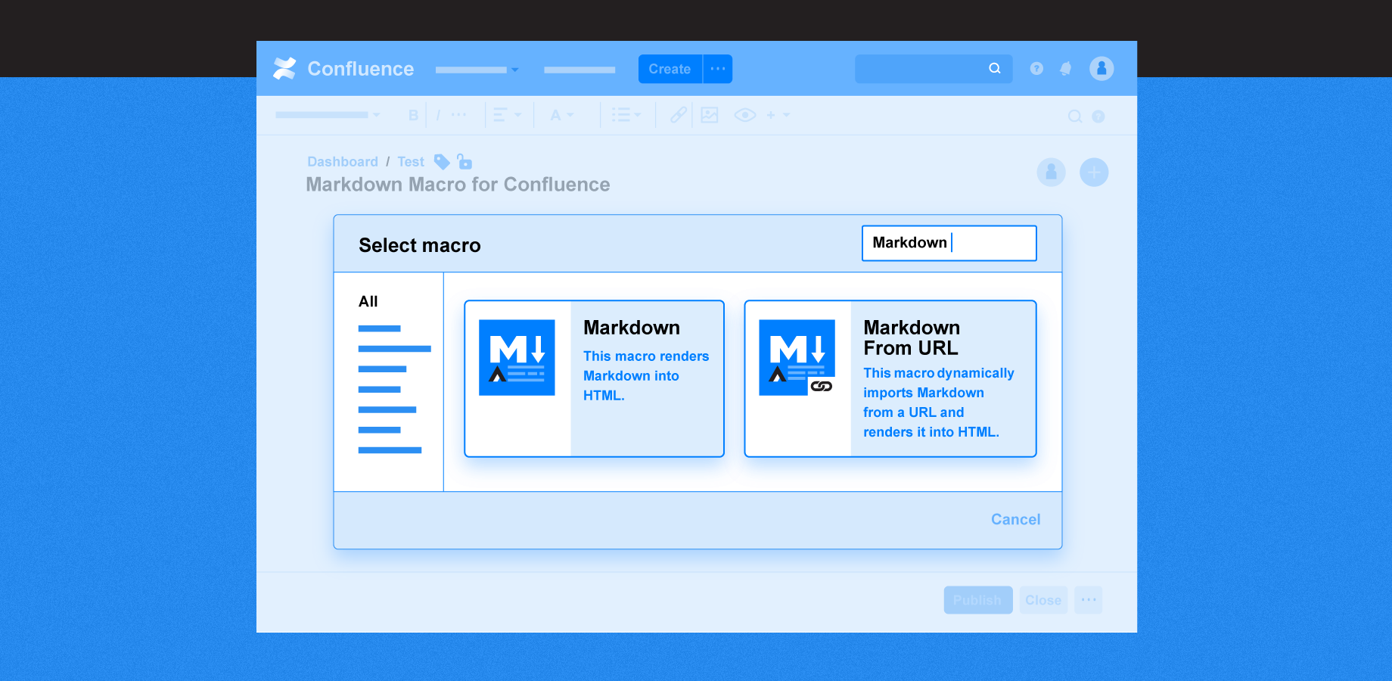
Task: Cancel the Select macro dialog
Action: (x=1016, y=519)
